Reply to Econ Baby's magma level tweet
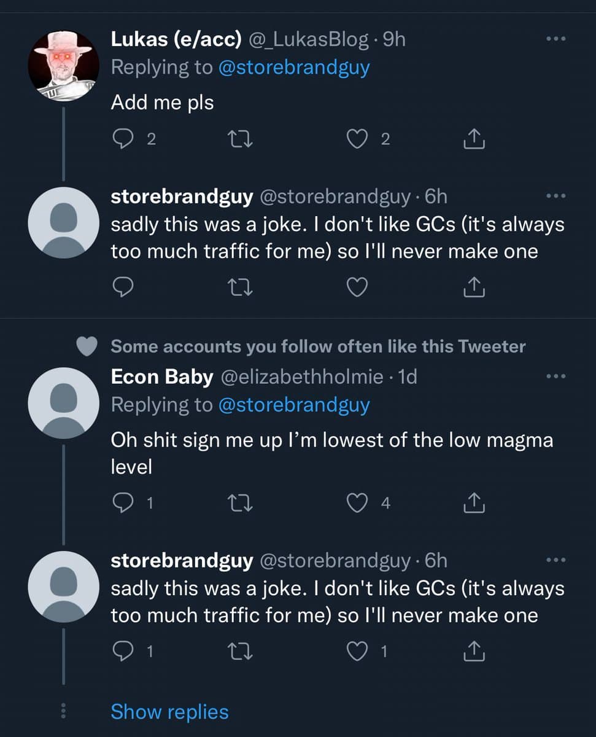Screen dimensions: 596x737 pos(123,504)
